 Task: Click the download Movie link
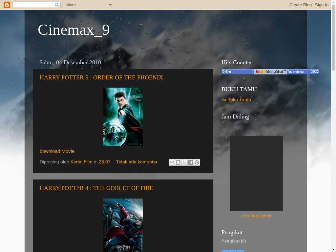point(57,151)
